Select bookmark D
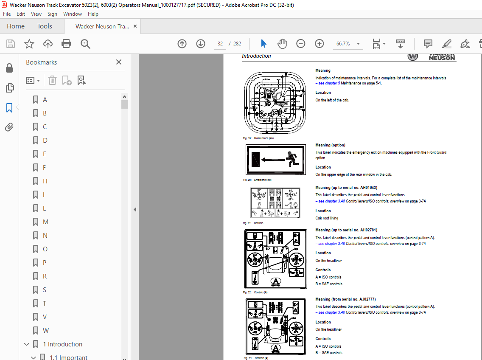The width and height of the screenshot is (482, 360). 45,141
